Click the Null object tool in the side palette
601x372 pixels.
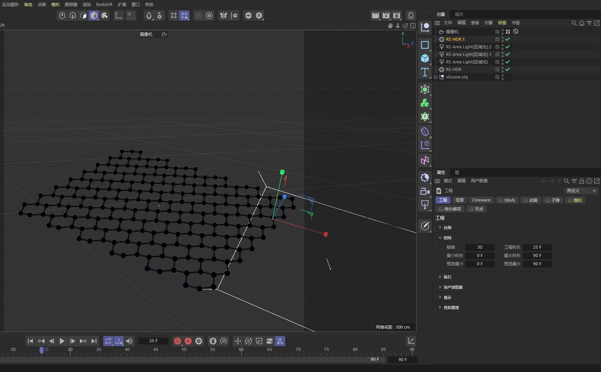(x=425, y=27)
